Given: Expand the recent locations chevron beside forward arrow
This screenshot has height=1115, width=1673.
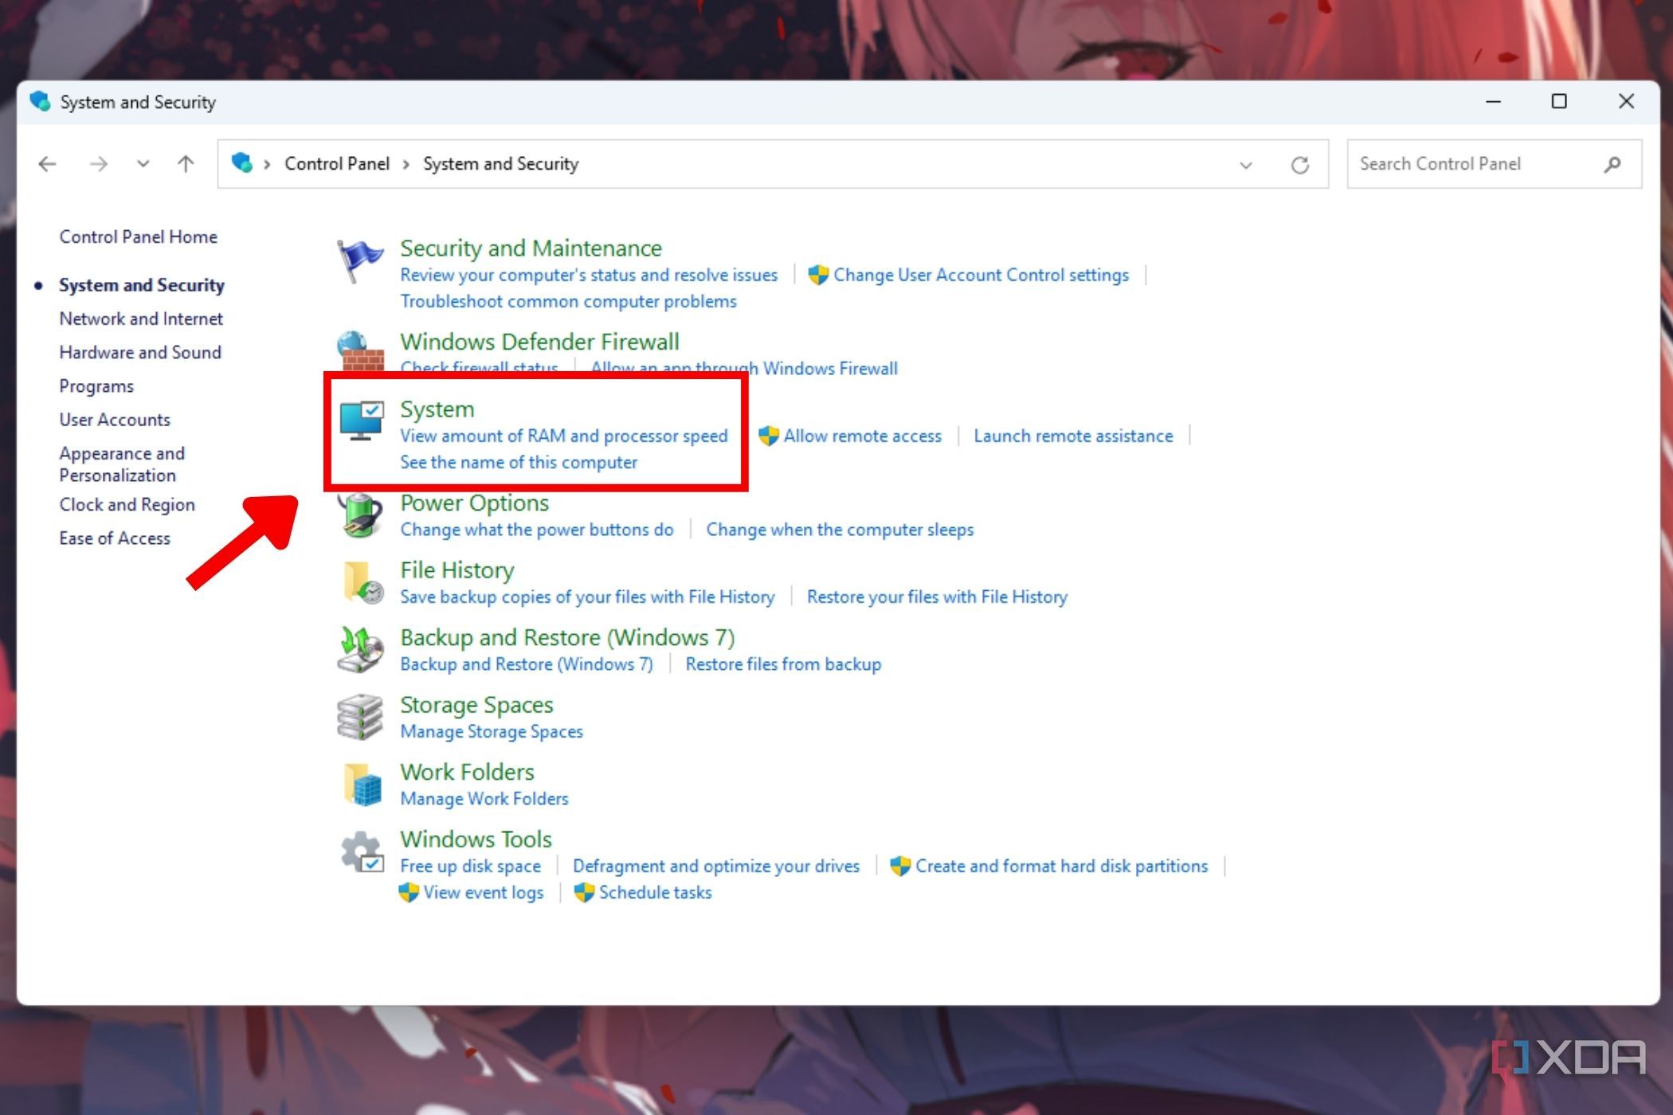Looking at the screenshot, I should [143, 164].
